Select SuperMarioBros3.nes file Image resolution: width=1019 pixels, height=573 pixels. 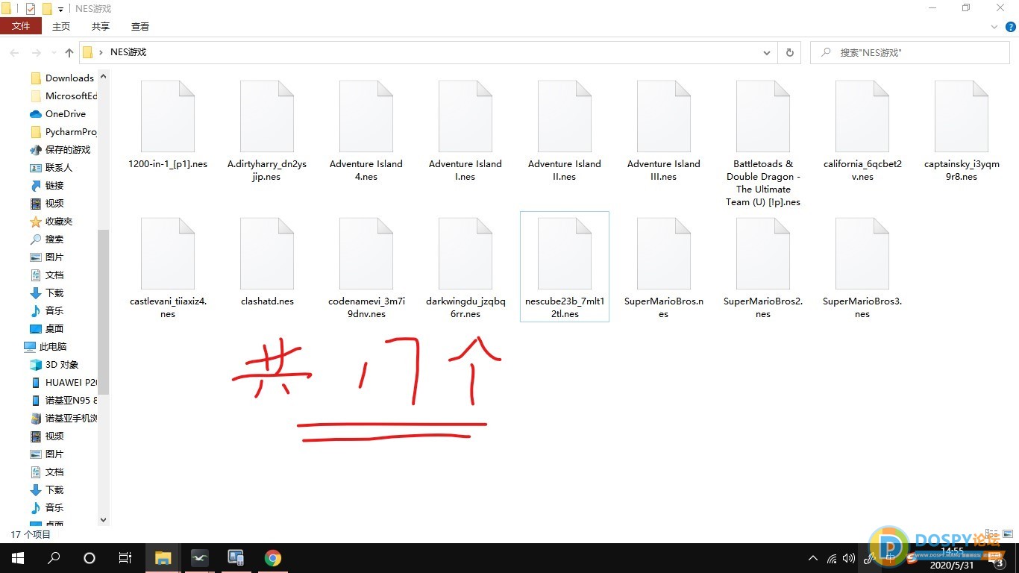862,269
